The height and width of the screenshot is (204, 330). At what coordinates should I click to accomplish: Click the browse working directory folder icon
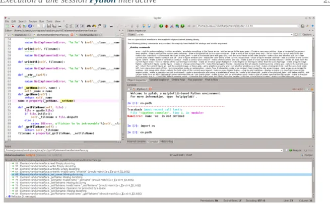coord(302,26)
